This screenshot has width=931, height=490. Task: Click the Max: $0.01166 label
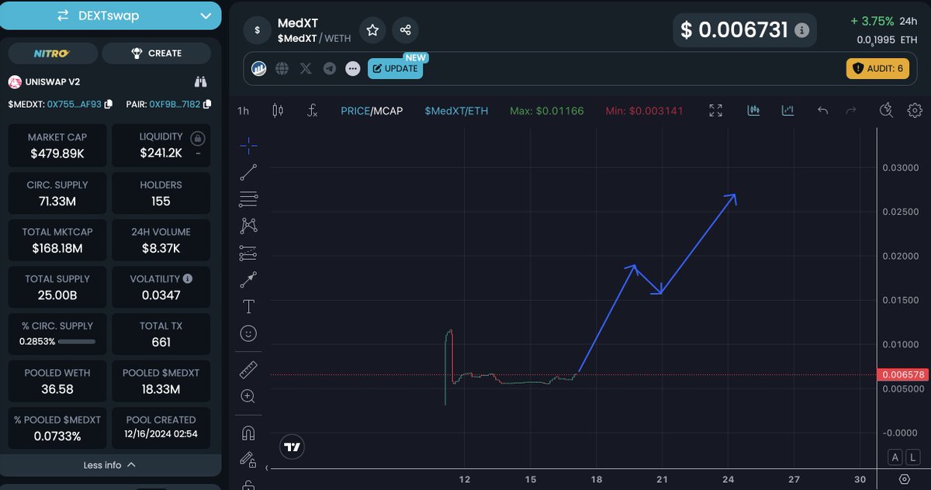coord(546,111)
